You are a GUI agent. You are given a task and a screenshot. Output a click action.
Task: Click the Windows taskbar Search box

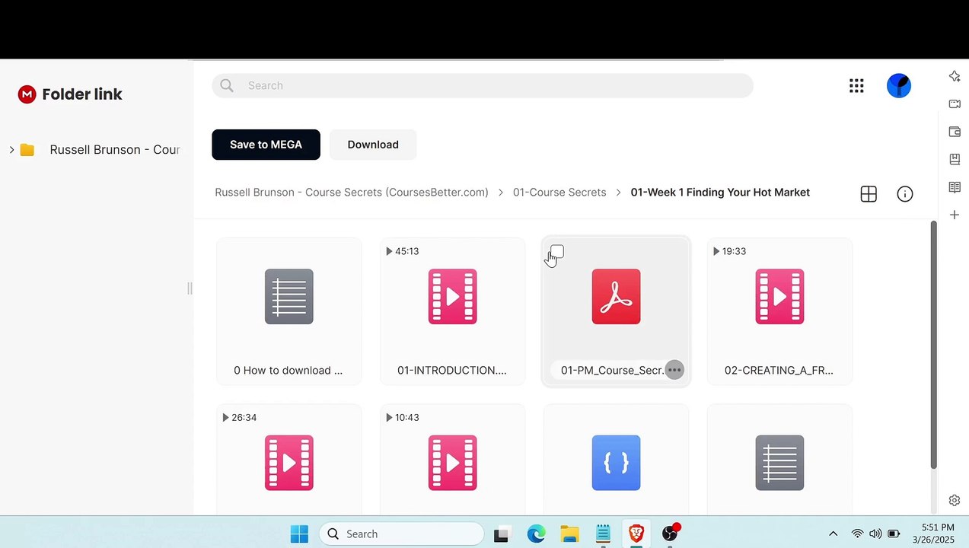(401, 534)
